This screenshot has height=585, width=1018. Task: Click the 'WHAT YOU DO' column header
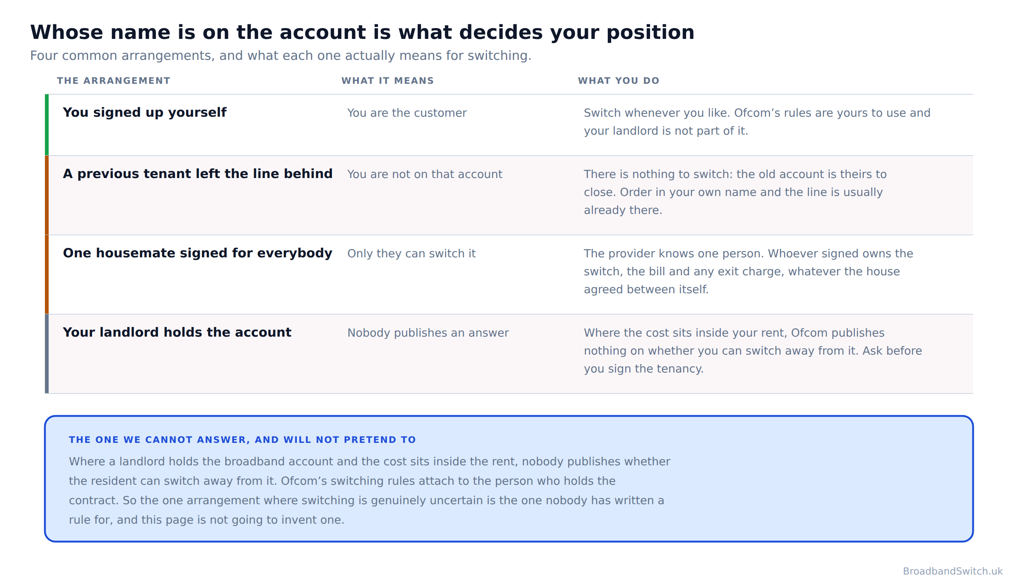(619, 81)
